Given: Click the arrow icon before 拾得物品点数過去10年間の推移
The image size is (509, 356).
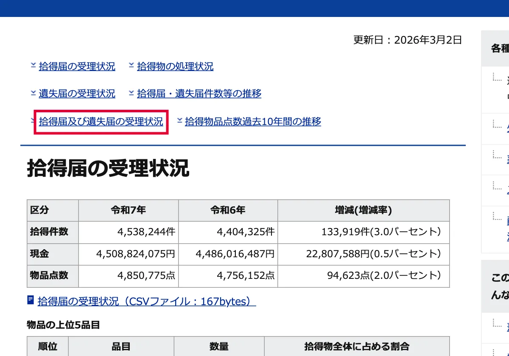Looking at the screenshot, I should click(179, 120).
